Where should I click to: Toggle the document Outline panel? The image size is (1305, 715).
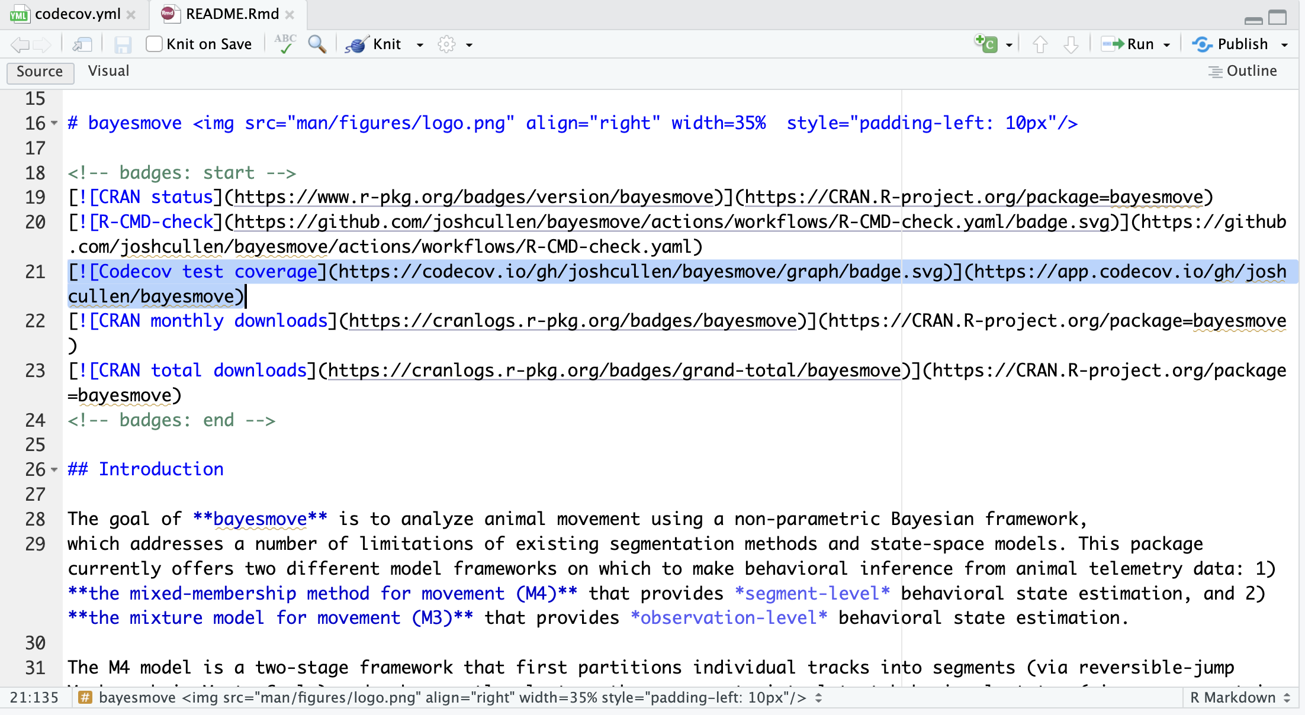point(1243,71)
